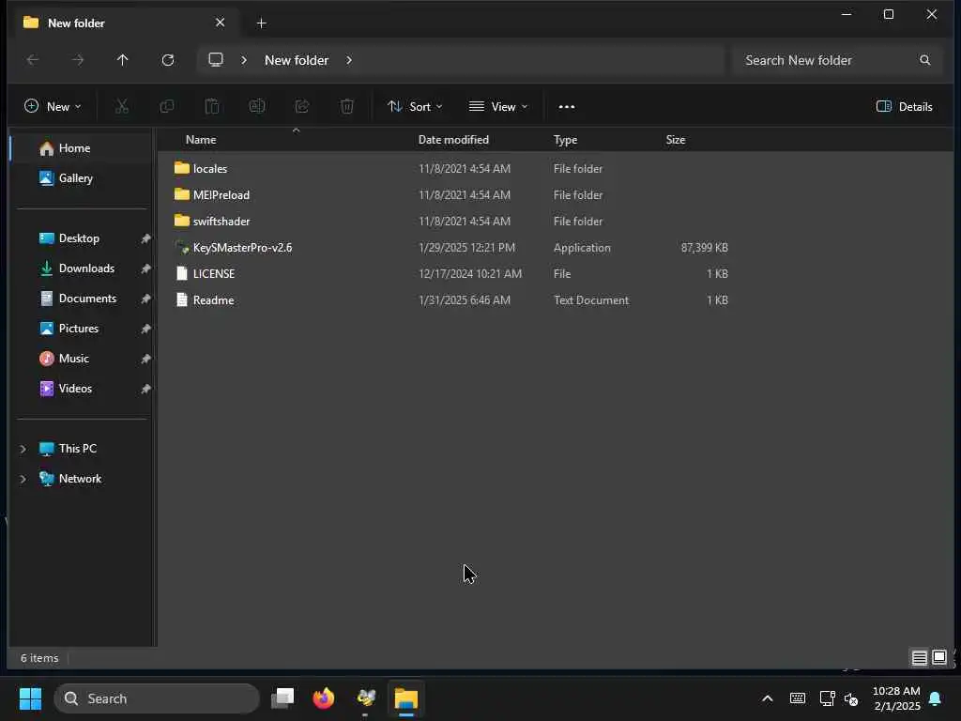The image size is (961, 721).
Task: Close the New folder tab
Action: [x=220, y=23]
